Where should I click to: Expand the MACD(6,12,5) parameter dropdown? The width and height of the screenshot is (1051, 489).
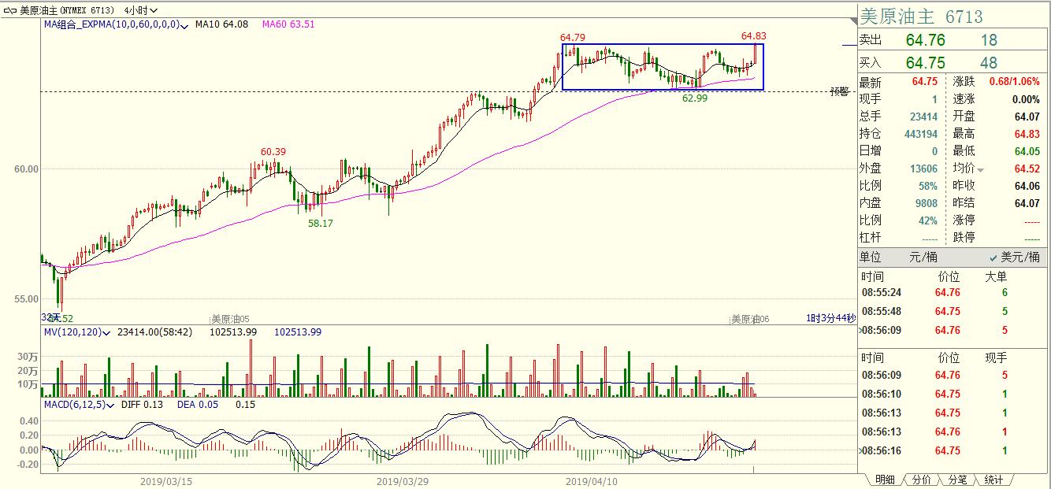tap(113, 404)
